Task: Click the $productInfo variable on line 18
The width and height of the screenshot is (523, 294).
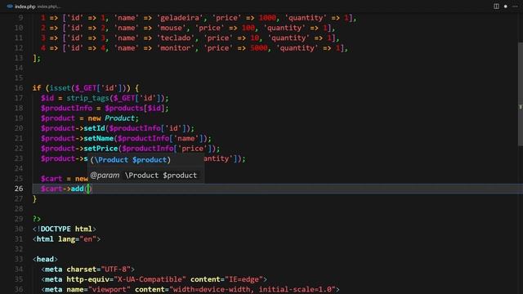Action: (66, 108)
